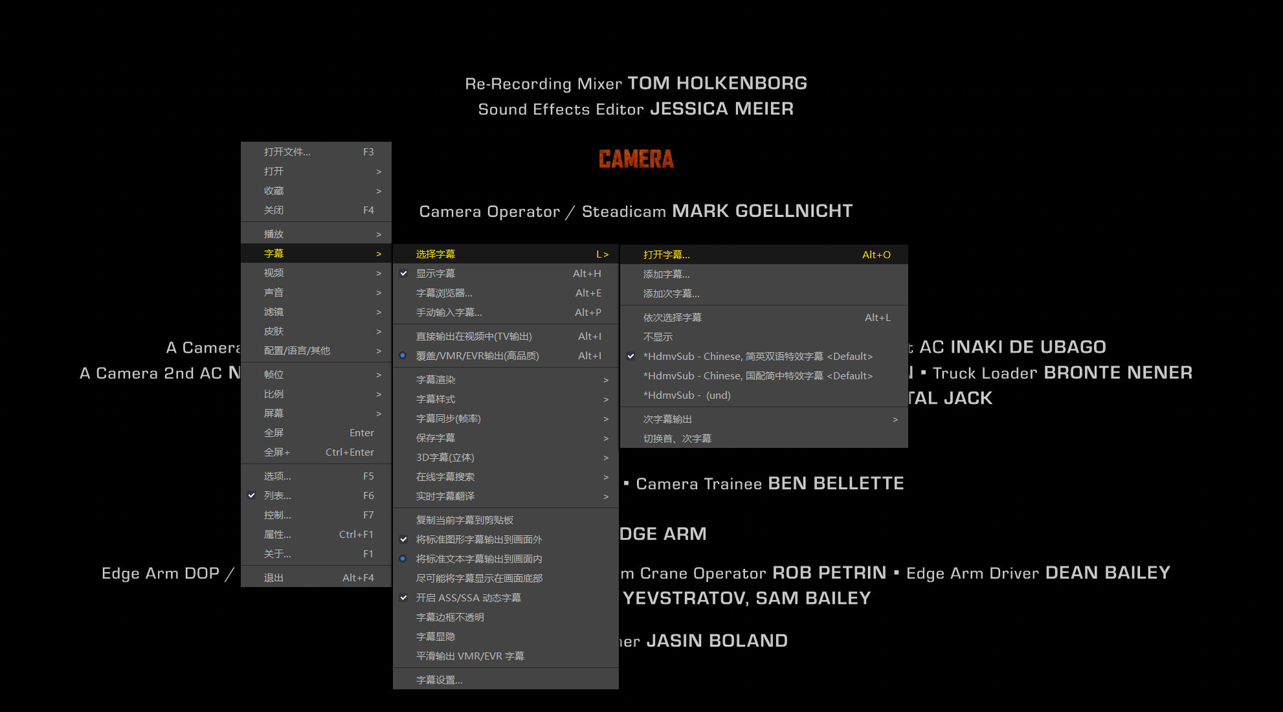Open 字幕设置... at menu bottom

[x=440, y=680]
